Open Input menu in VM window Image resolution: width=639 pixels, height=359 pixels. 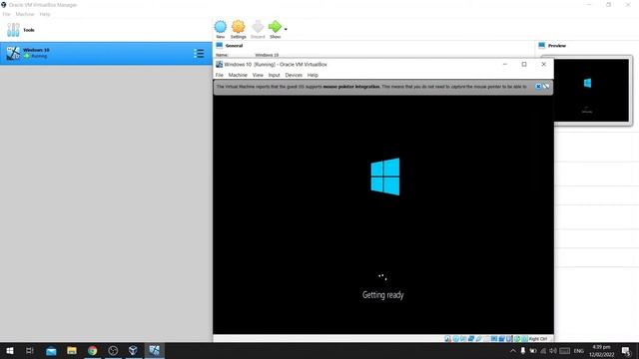274,75
